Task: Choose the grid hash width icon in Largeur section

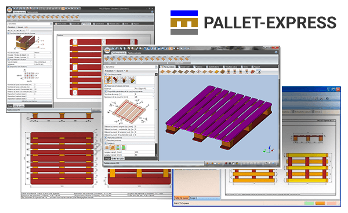Action: [x=113, y=148]
